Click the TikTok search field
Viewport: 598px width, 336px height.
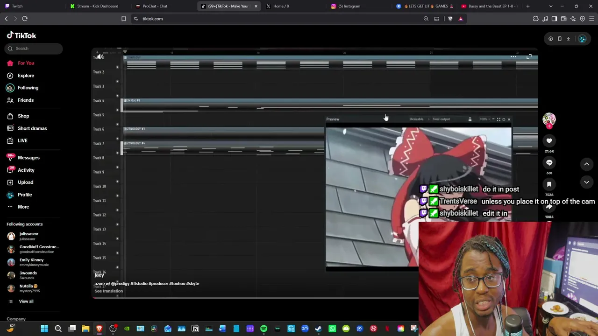pos(34,49)
